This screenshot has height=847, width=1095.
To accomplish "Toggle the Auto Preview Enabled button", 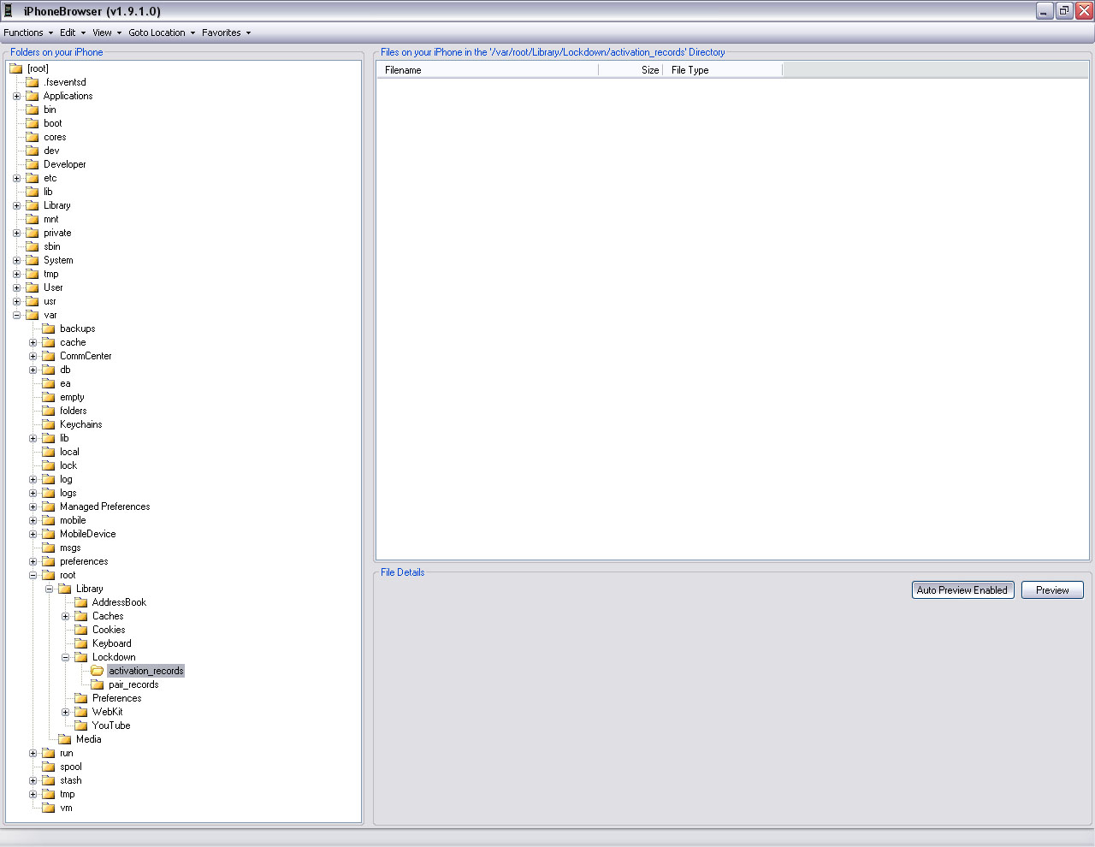I will [962, 590].
